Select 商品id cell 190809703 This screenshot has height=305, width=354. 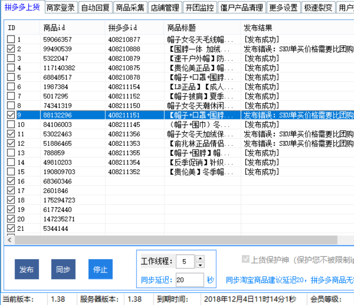coord(59,172)
